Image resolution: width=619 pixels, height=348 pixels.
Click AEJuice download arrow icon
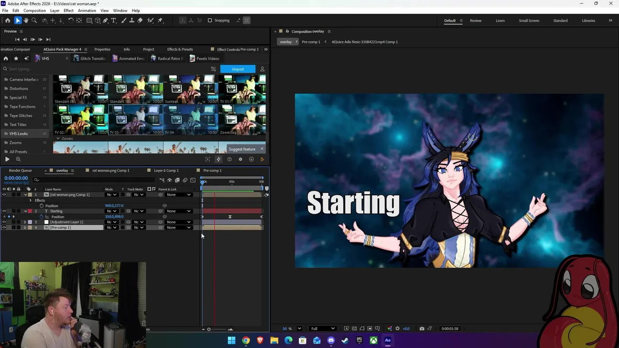251,159
